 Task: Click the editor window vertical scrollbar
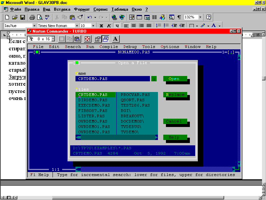[x=239, y=111]
